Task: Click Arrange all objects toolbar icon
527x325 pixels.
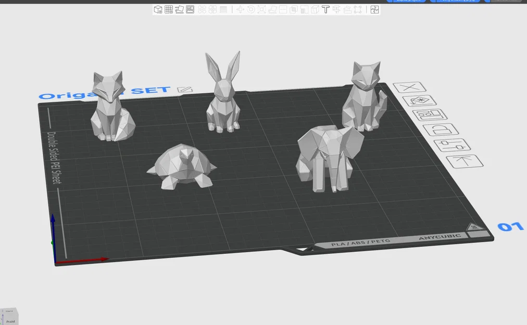Action: 190,9
